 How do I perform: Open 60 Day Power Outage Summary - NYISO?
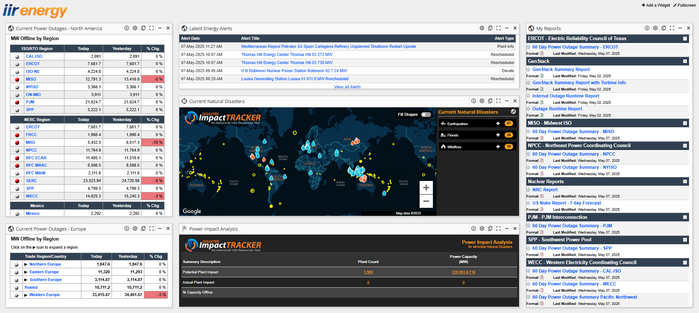(574, 167)
